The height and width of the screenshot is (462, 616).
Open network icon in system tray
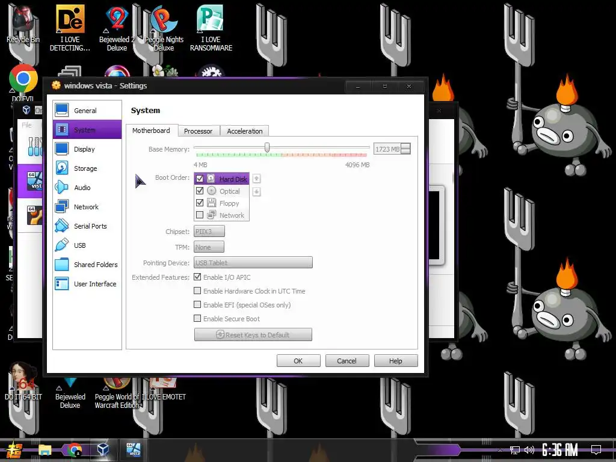(514, 450)
